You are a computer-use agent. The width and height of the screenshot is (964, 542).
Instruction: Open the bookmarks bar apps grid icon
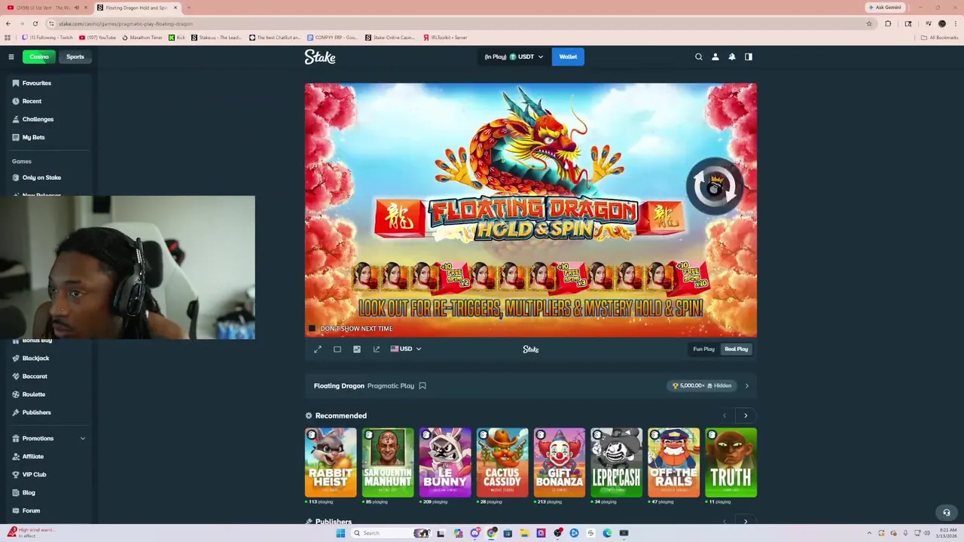pos(8,38)
